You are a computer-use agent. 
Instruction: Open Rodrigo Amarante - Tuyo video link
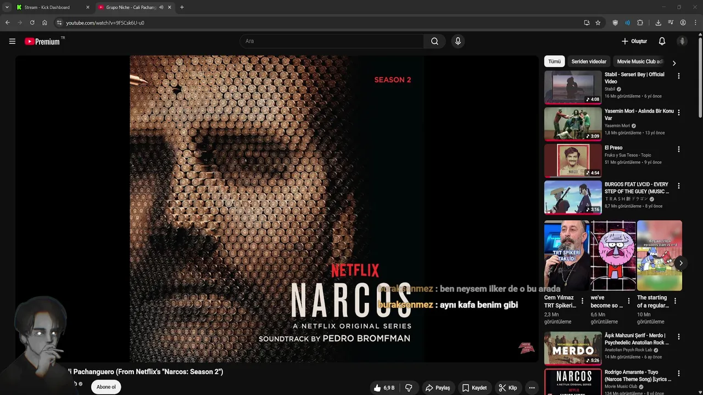(x=638, y=376)
